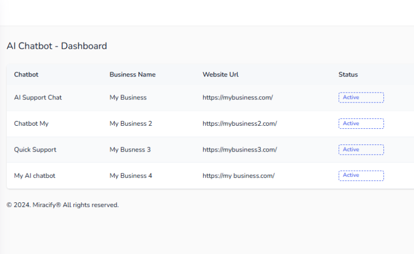Click the Active badge for Chatbot My
The image size is (414, 254).
pos(361,124)
